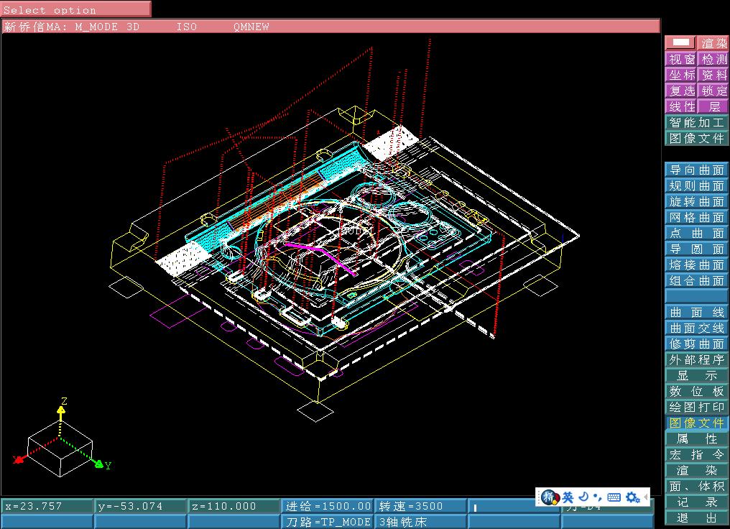The image size is (730, 529).
Task: Open the 资料 (data) menu
Action: coord(713,75)
